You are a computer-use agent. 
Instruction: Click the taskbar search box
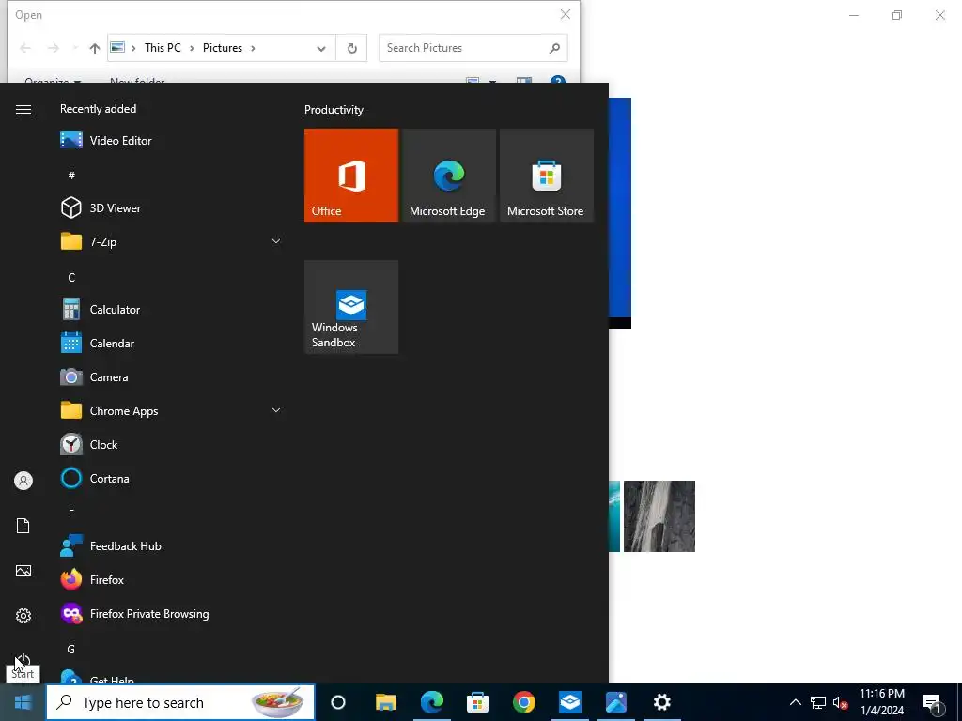pos(180,702)
